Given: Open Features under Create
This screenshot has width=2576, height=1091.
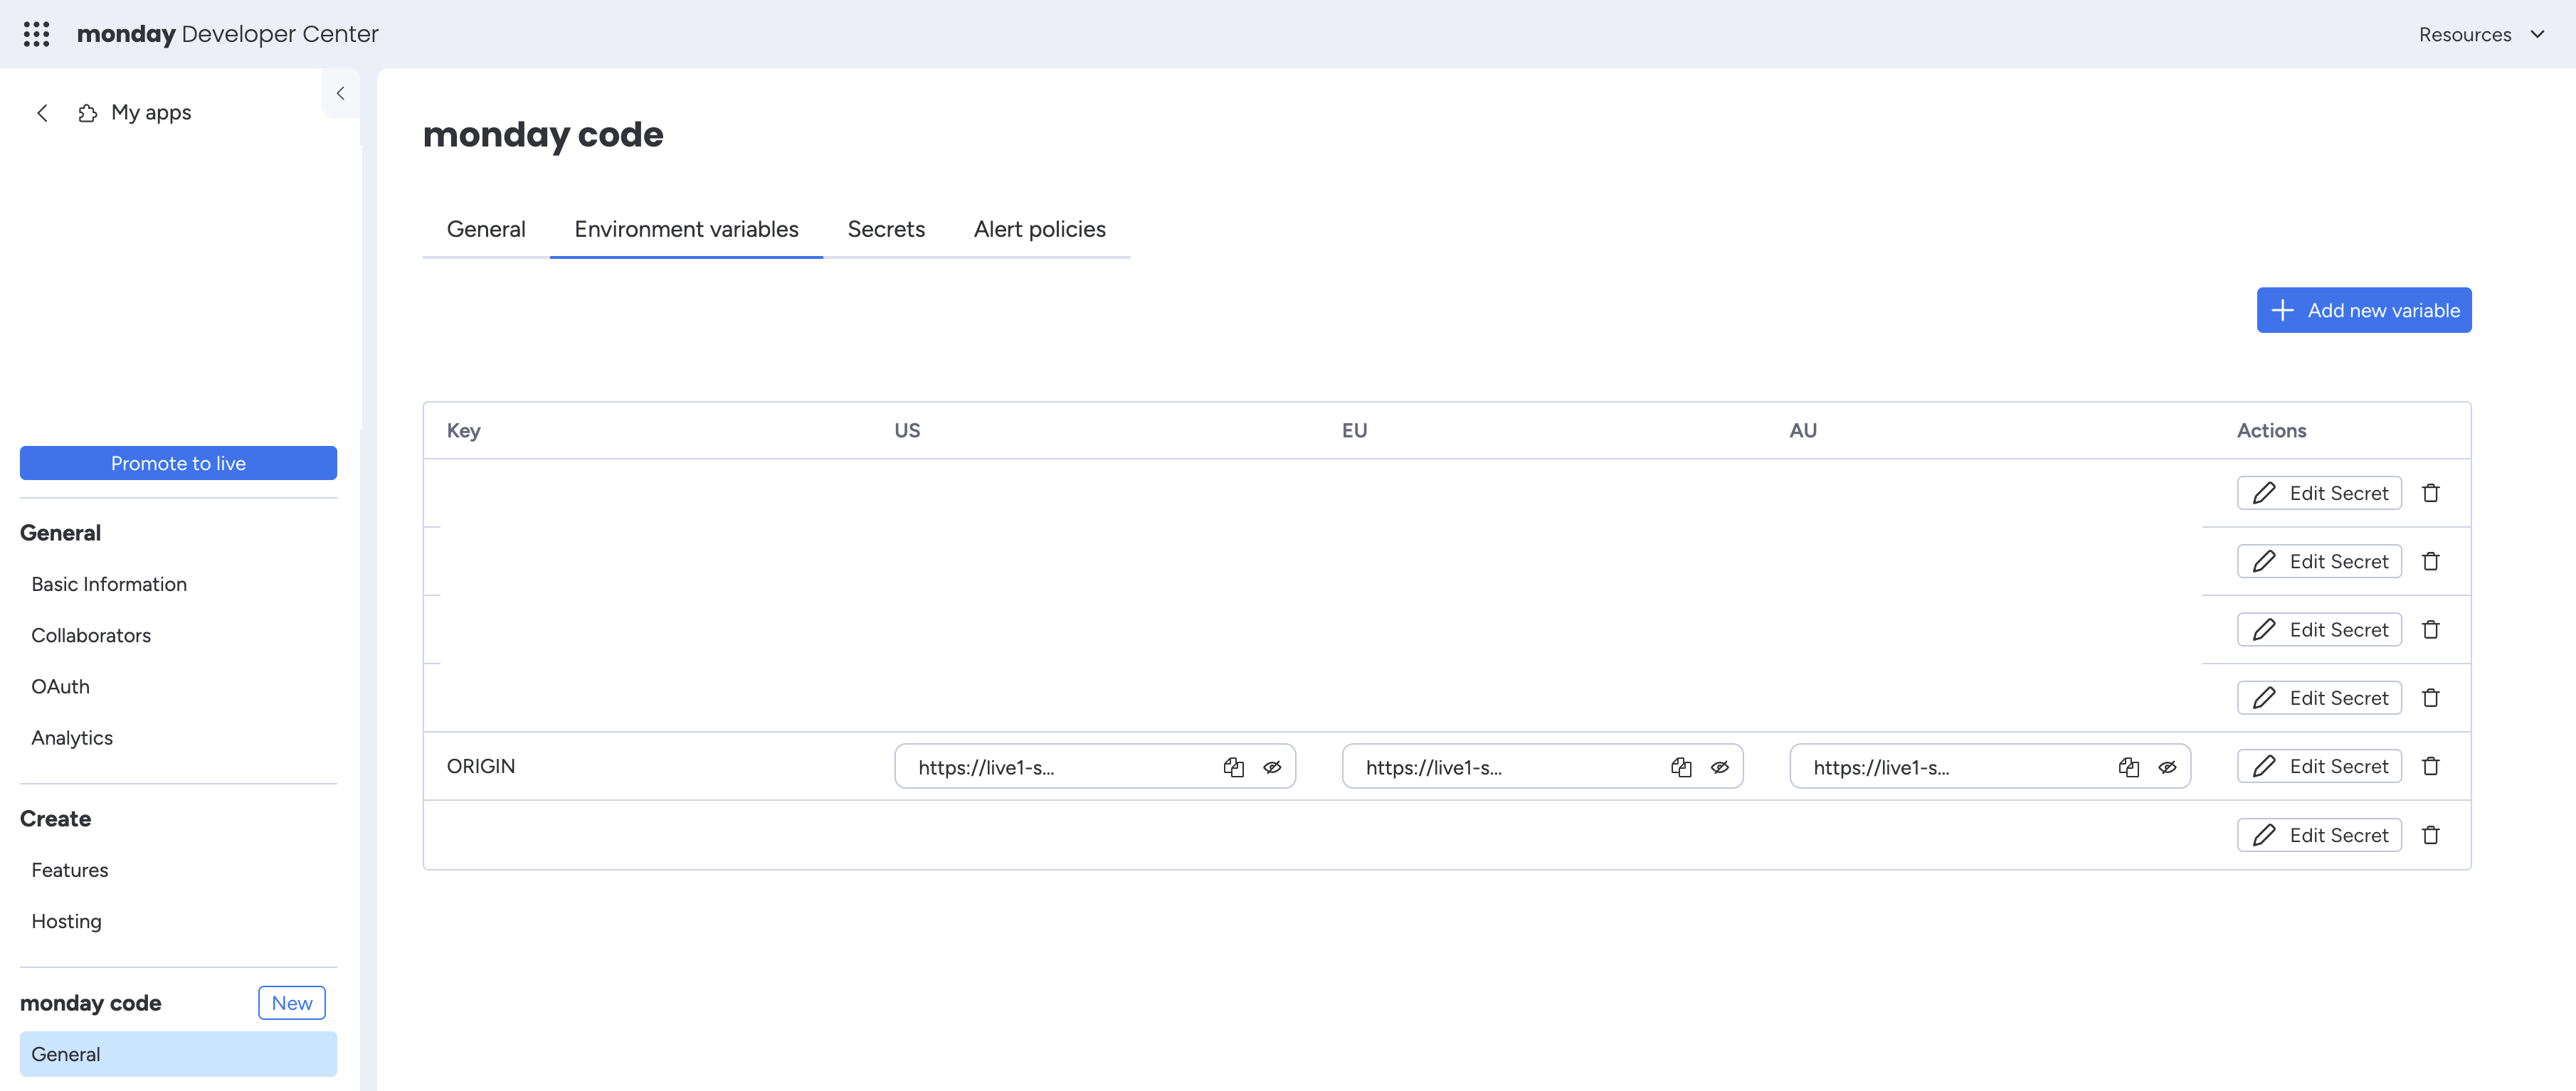Looking at the screenshot, I should [x=70, y=871].
